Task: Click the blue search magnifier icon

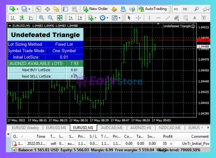Action: (x=197, y=9)
